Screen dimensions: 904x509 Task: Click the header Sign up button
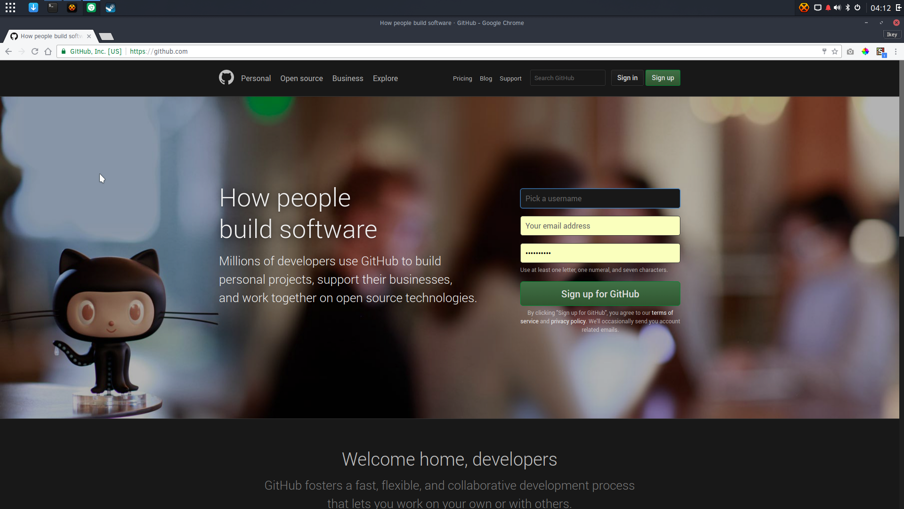[x=662, y=78]
